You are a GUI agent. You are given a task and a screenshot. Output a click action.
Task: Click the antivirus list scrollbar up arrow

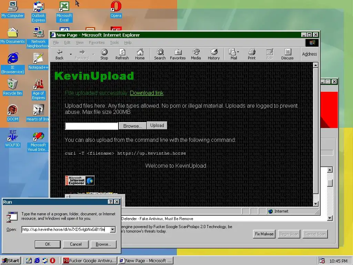(x=330, y=170)
